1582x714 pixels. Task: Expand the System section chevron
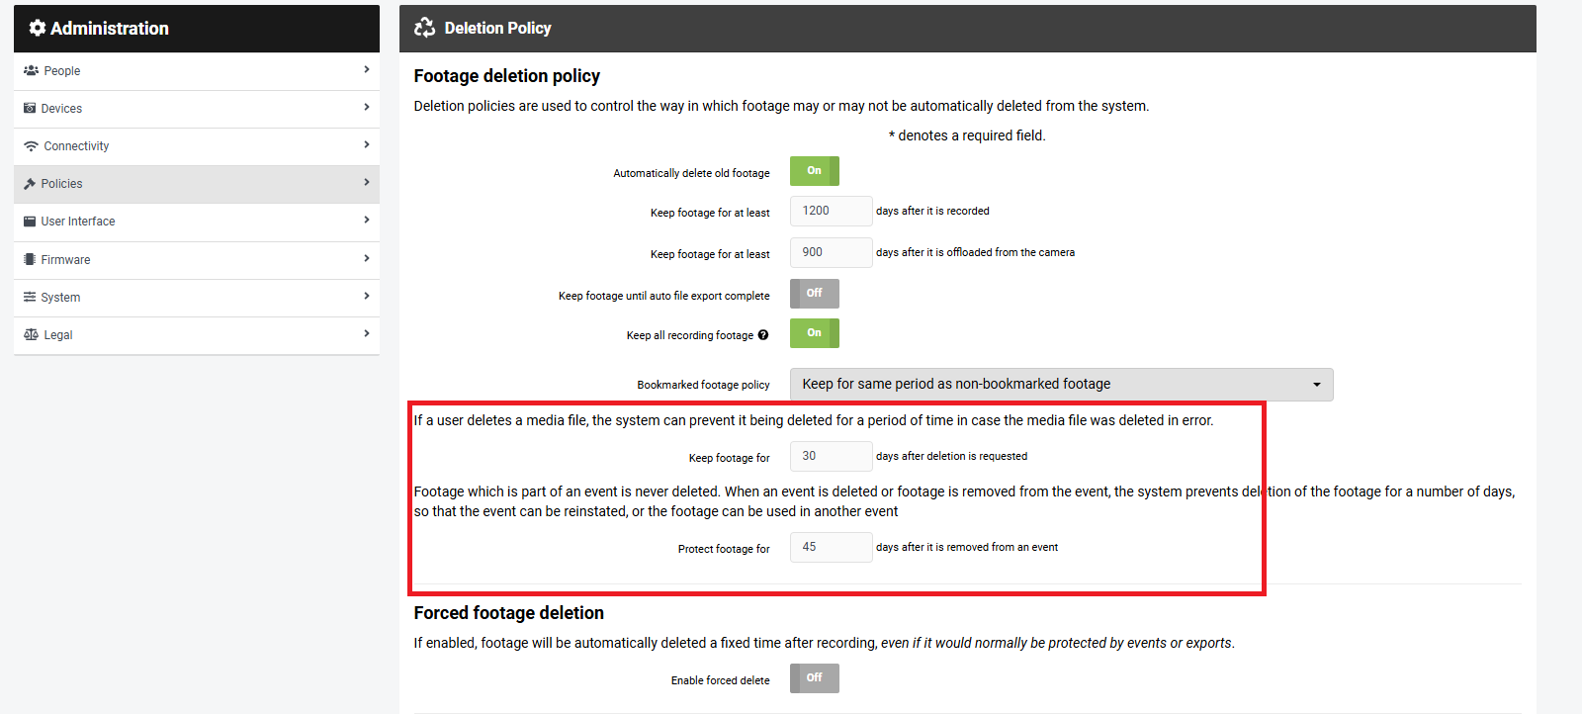click(x=367, y=296)
